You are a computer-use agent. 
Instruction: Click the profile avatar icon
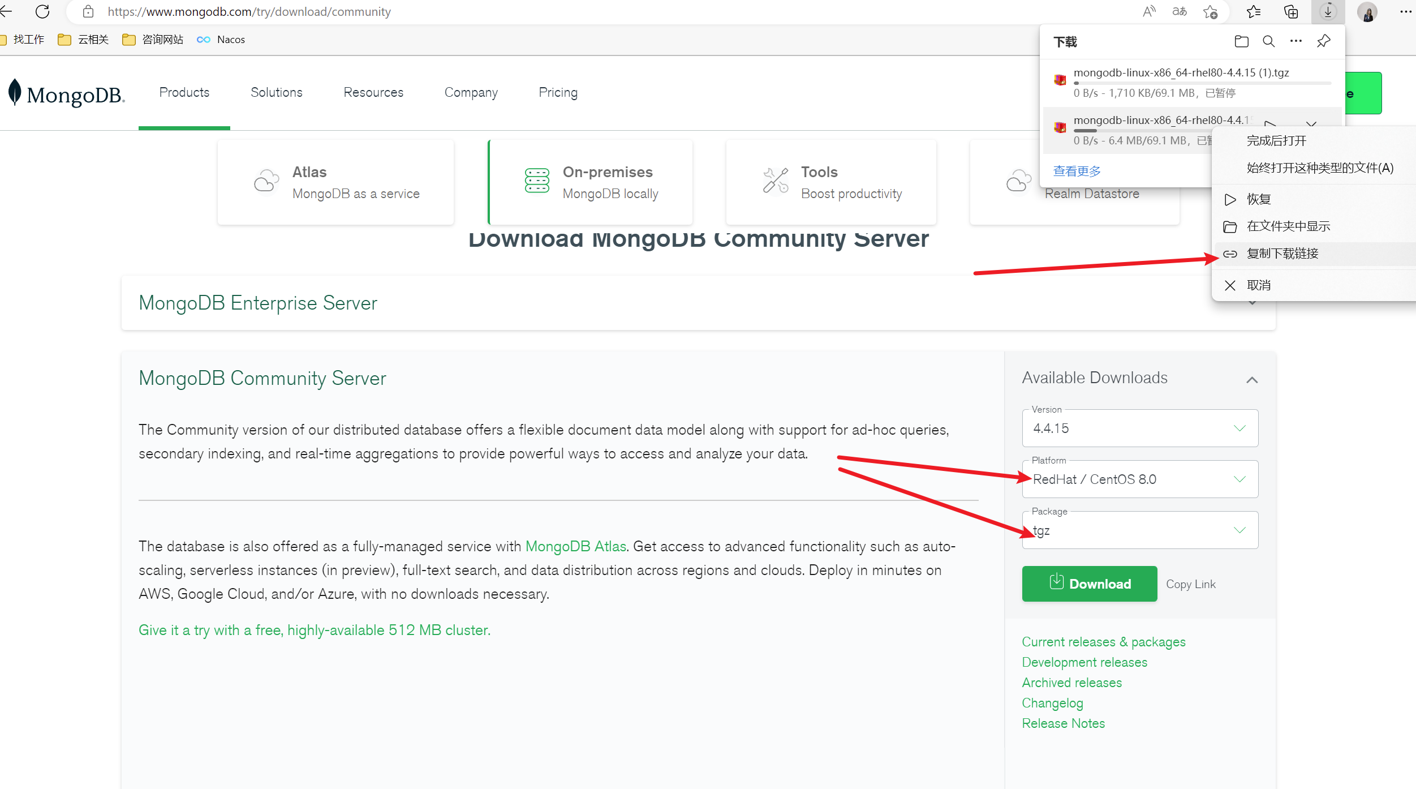point(1367,12)
